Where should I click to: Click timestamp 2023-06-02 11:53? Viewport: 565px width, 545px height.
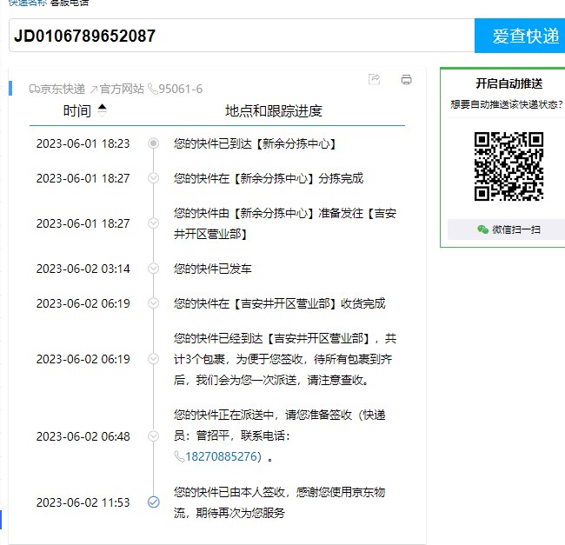pos(83,502)
